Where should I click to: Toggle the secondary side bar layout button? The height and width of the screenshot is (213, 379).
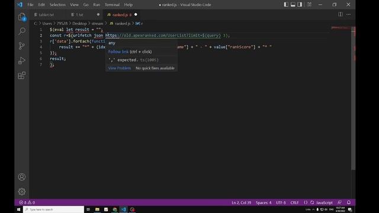pos(300,5)
